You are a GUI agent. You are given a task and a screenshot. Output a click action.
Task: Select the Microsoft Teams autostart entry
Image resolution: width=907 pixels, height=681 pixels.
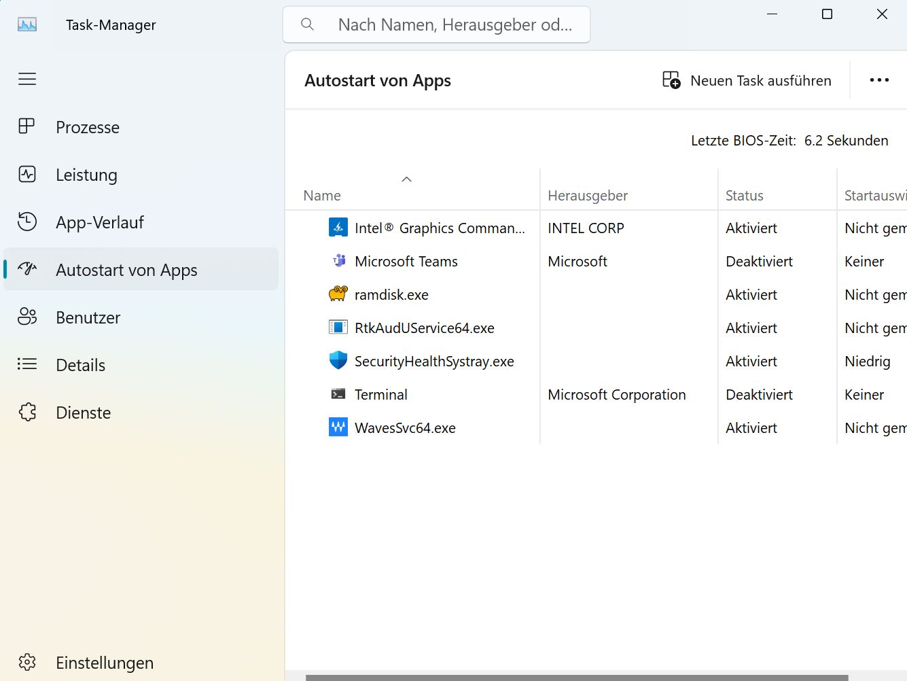click(406, 262)
